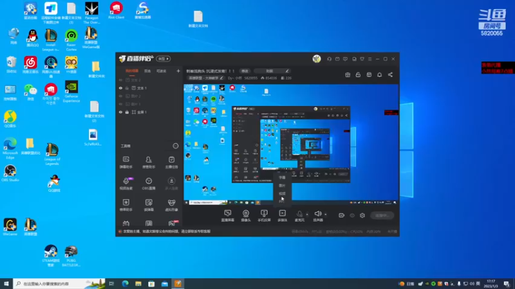Add a new scene with plus button
Image resolution: width=515 pixels, height=289 pixels.
(x=178, y=71)
